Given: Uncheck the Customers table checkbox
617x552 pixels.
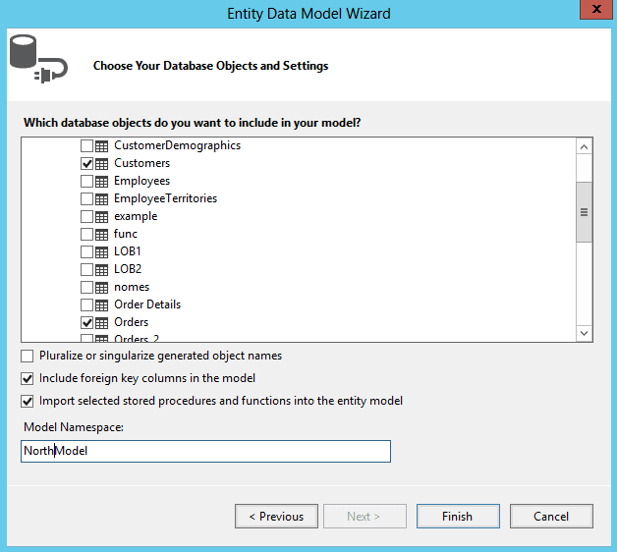Looking at the screenshot, I should coord(87,163).
